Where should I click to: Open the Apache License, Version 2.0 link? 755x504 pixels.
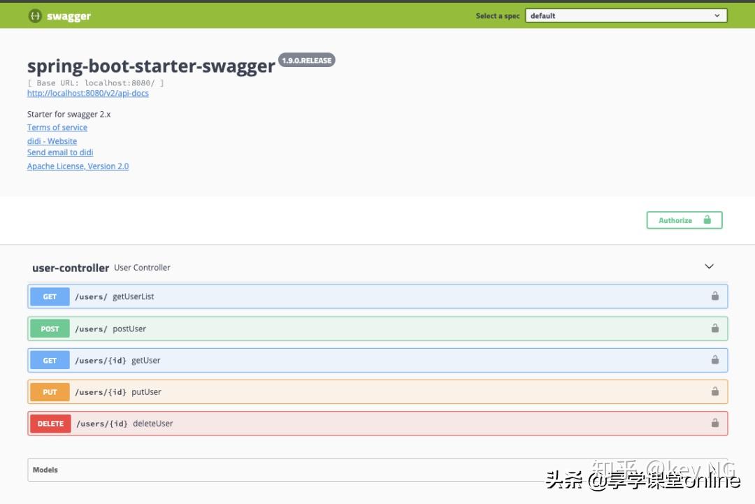78,166
